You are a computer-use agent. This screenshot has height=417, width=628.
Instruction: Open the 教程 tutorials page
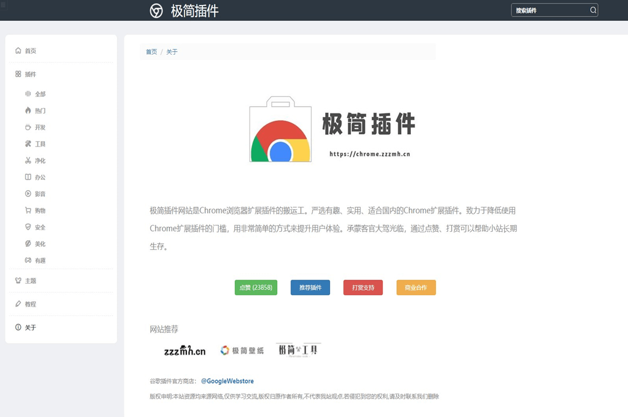pyautogui.click(x=25, y=304)
